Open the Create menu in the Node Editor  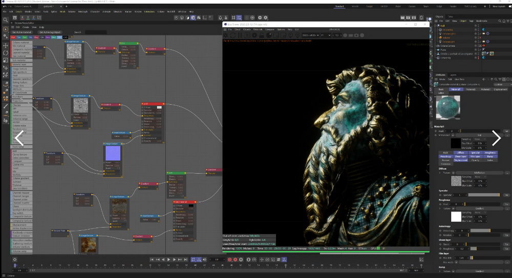click(26, 27)
